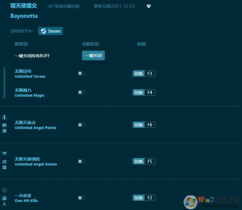Click the 一键关闭 button
Viewport: 242px width, 210px height.
(x=93, y=55)
